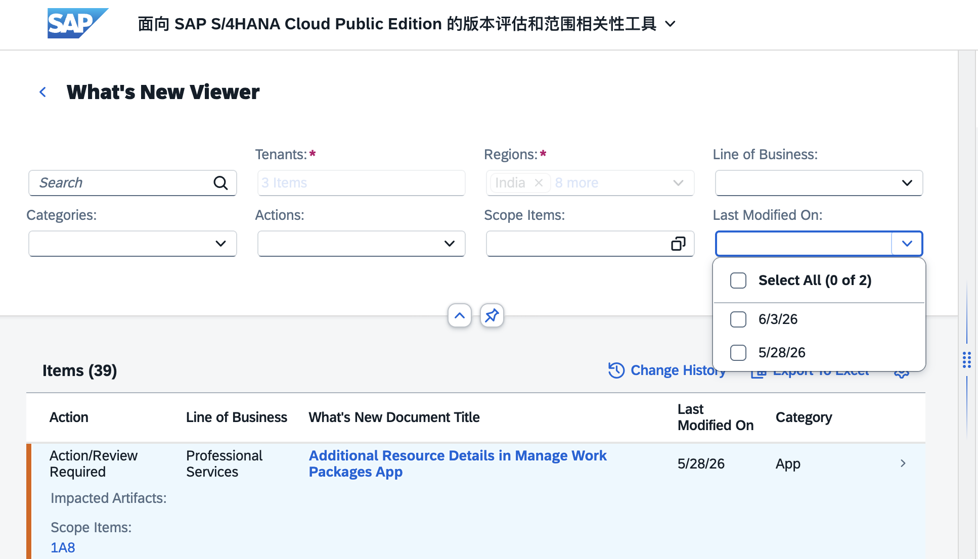978x559 pixels.
Task: Click the App category cell
Action: pyautogui.click(x=788, y=464)
